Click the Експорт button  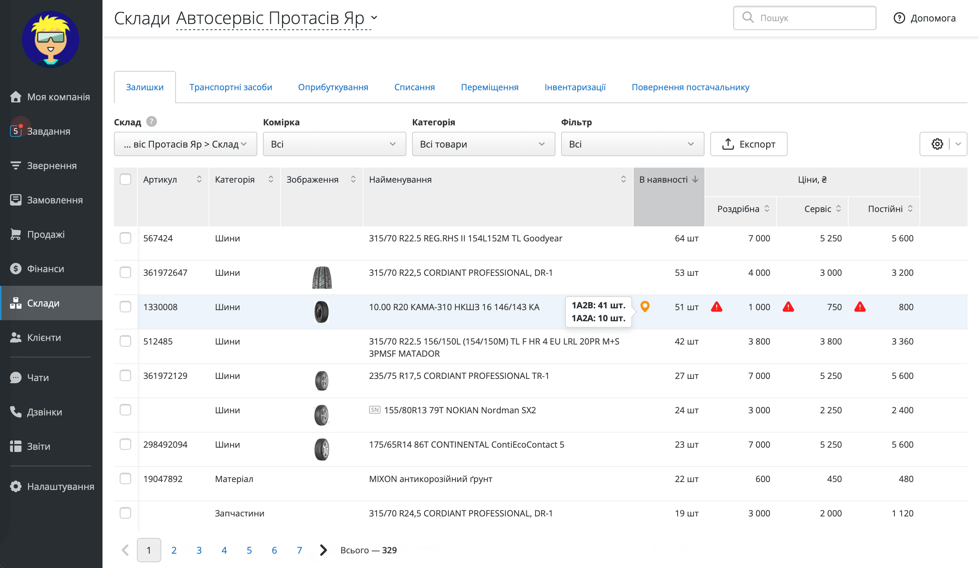pos(749,144)
